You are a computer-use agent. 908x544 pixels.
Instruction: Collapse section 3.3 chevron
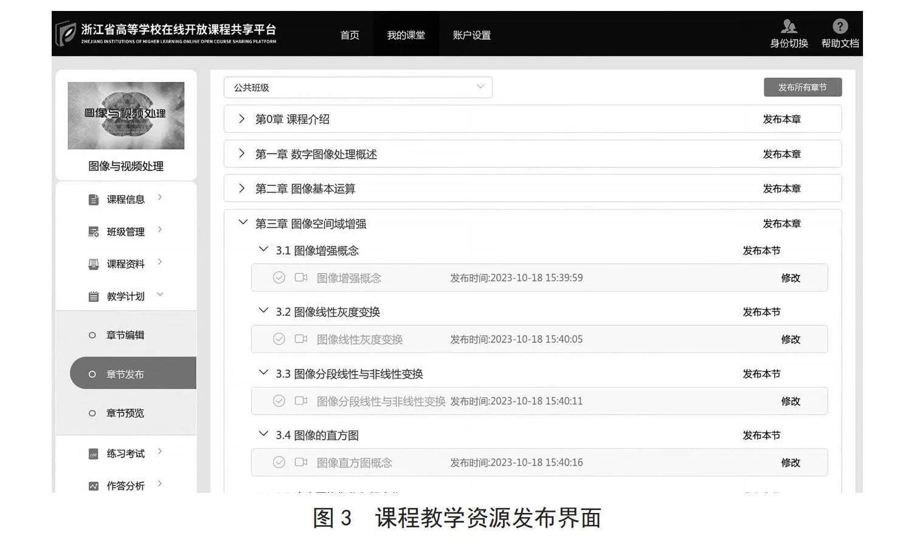263,372
